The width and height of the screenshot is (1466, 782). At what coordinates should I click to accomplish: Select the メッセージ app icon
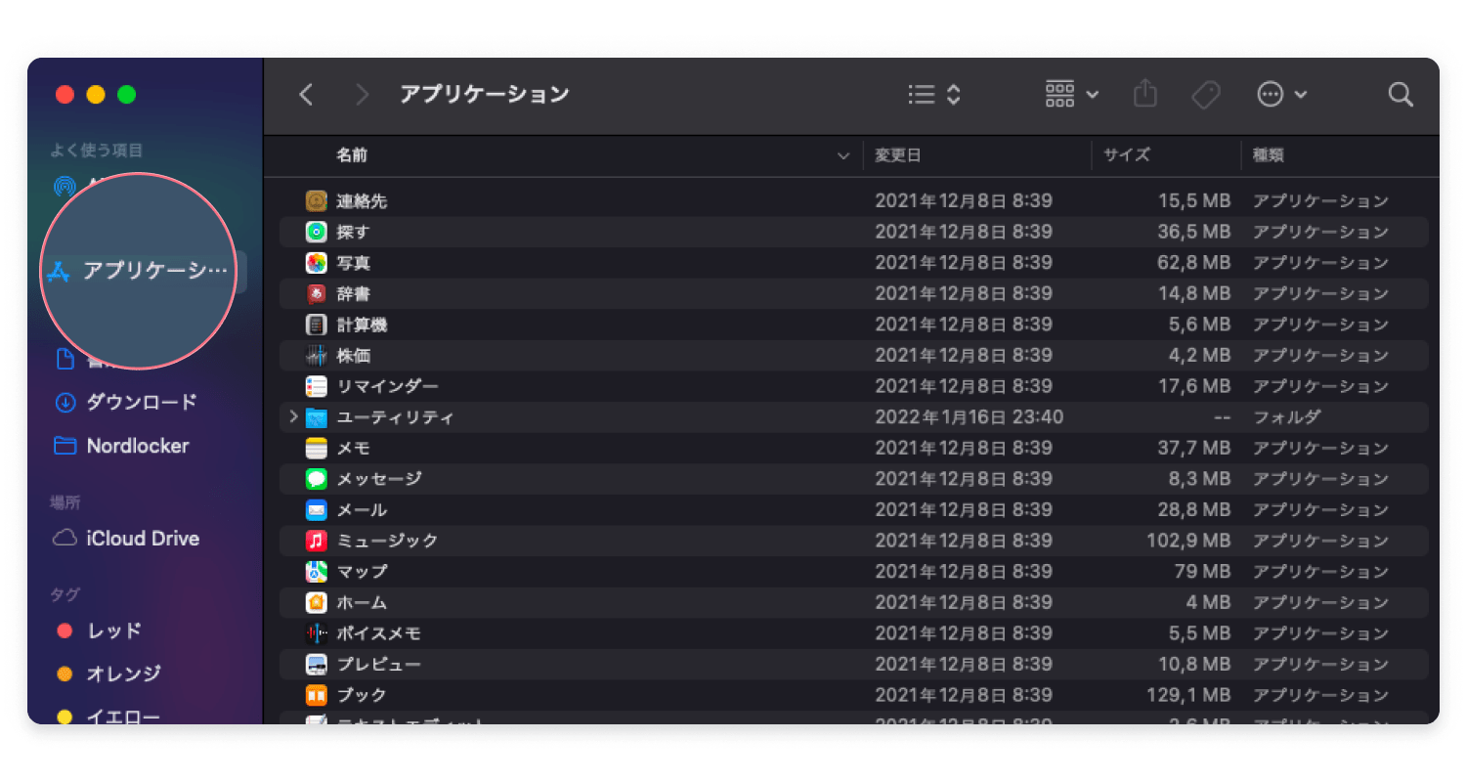[316, 479]
